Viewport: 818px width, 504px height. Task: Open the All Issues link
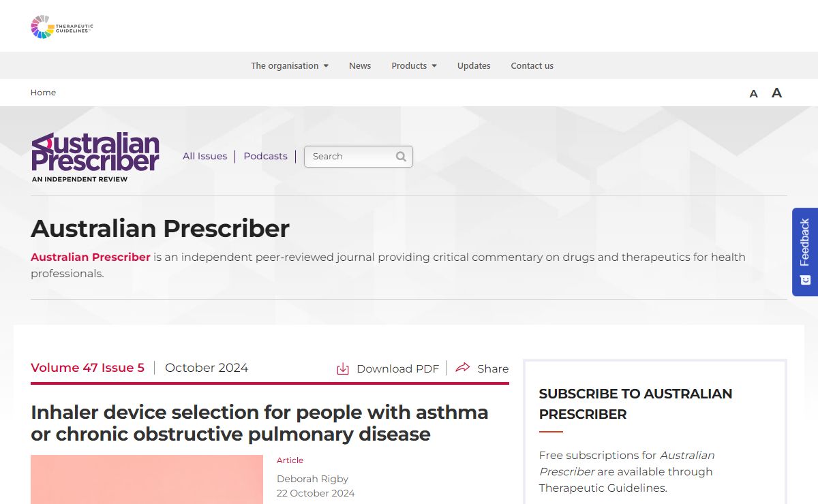pos(204,156)
